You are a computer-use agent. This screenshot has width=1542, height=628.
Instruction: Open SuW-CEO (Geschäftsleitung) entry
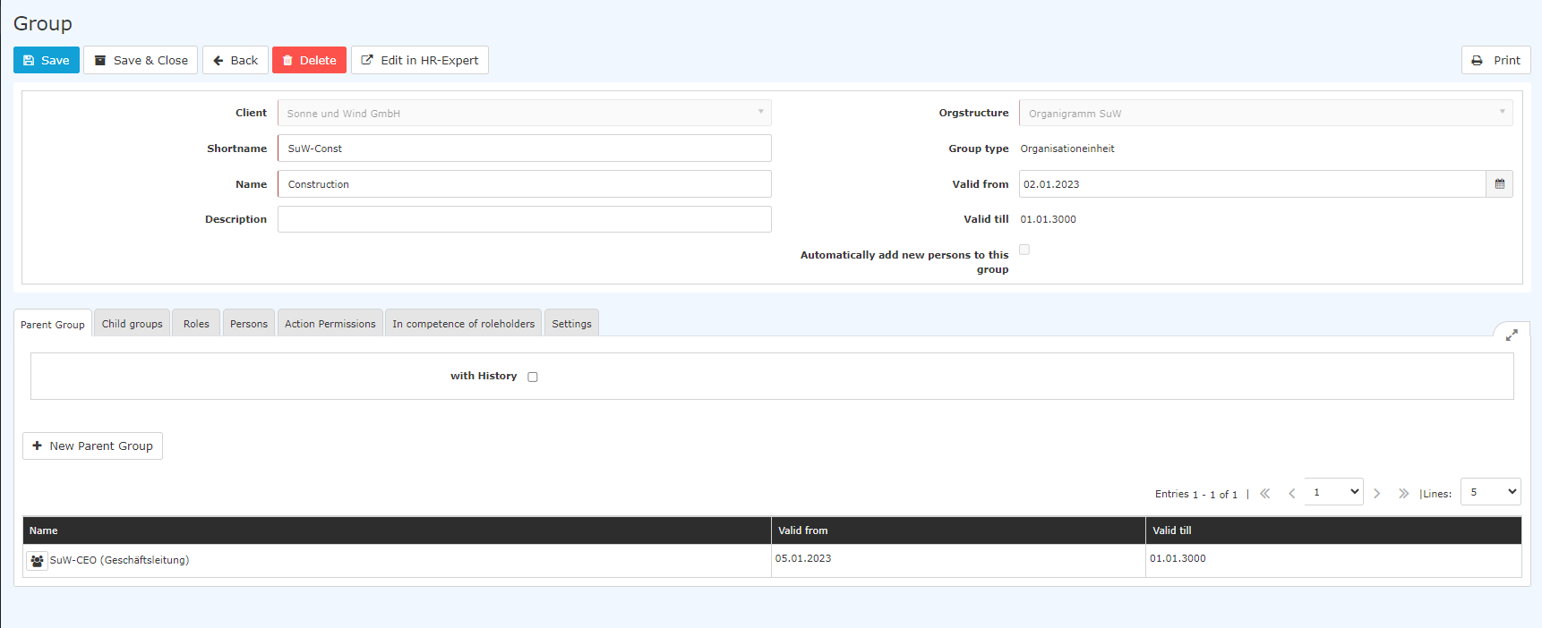[x=119, y=560]
